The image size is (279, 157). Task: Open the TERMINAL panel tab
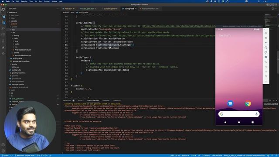pyautogui.click(x=106, y=101)
